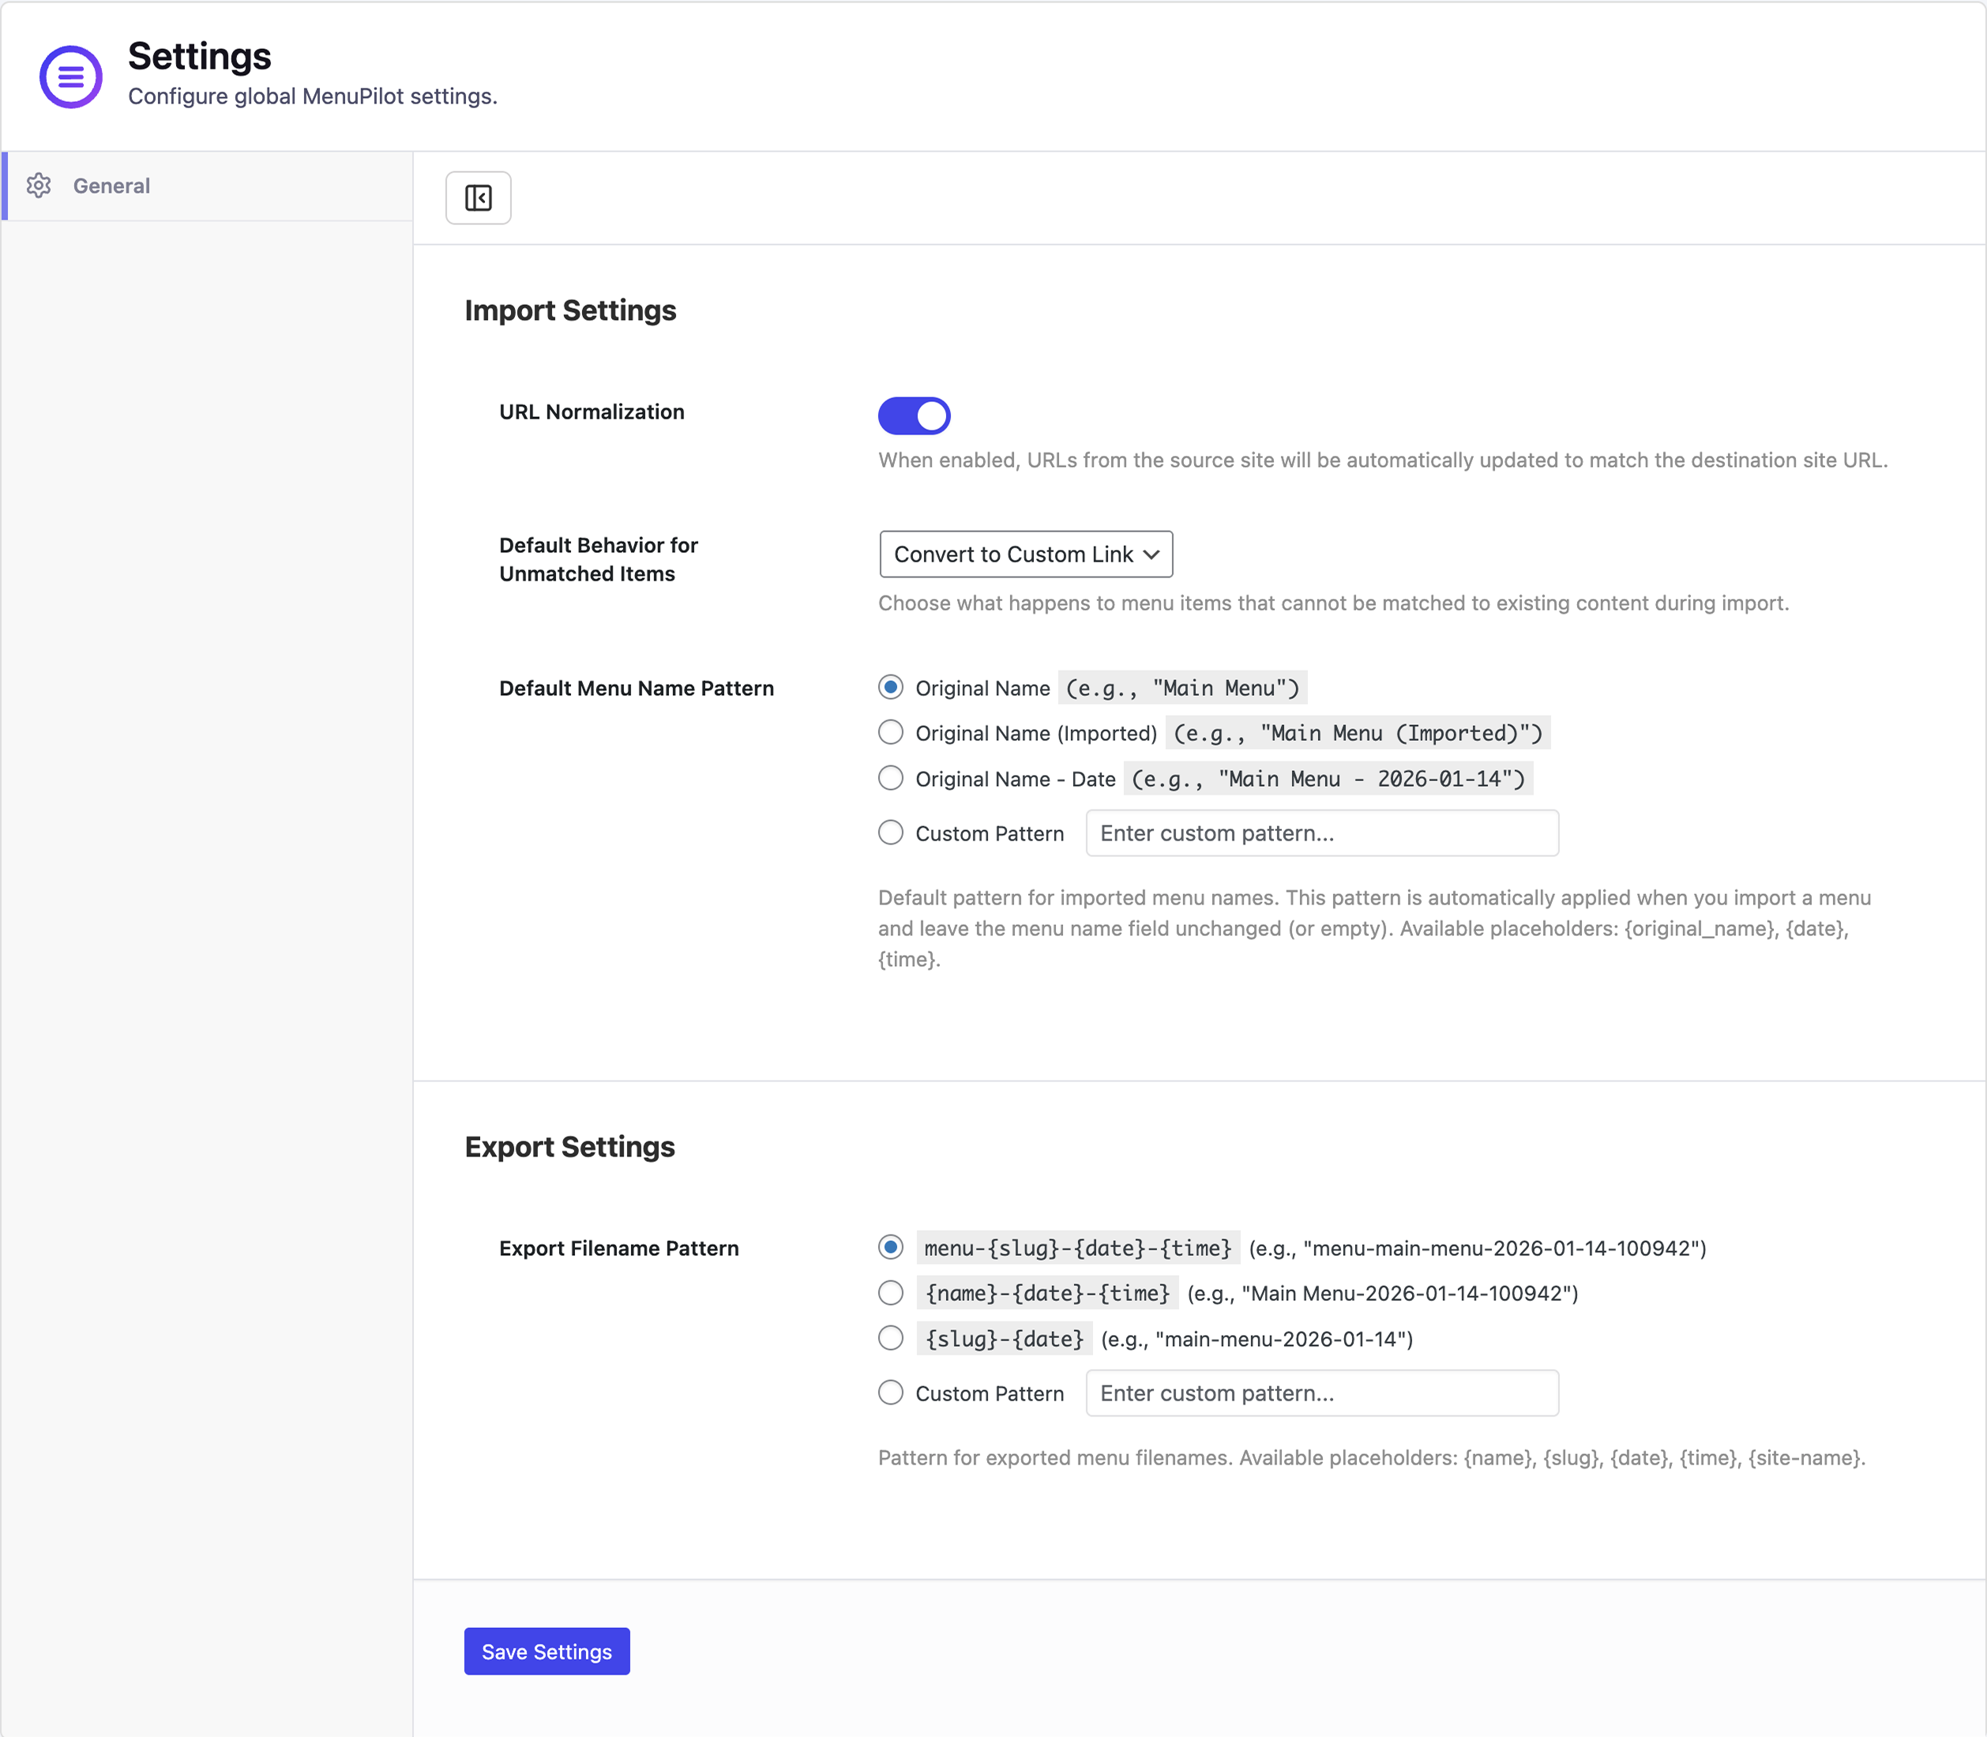Click the Custom Pattern label under Export Settings
This screenshot has height=1737, width=1987.
click(x=989, y=1393)
